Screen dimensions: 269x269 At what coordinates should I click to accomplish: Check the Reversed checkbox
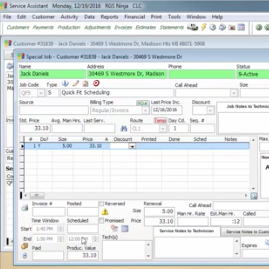pyautogui.click(x=101, y=204)
